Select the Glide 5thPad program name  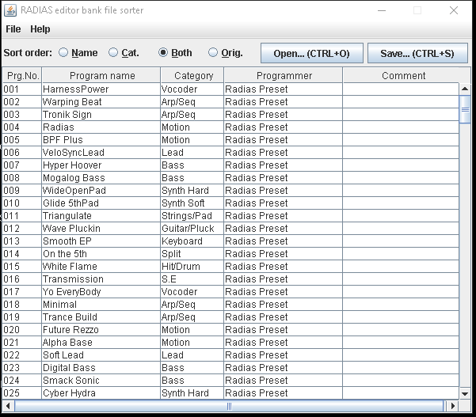[x=101, y=203]
